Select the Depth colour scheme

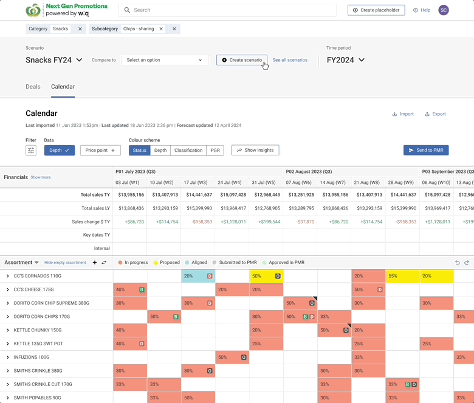(160, 150)
